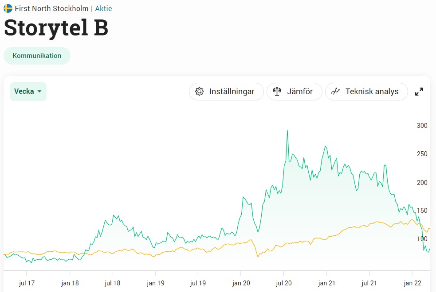Select the Kommunikation sector tag
Screen dimensions: 436x292
[37, 56]
